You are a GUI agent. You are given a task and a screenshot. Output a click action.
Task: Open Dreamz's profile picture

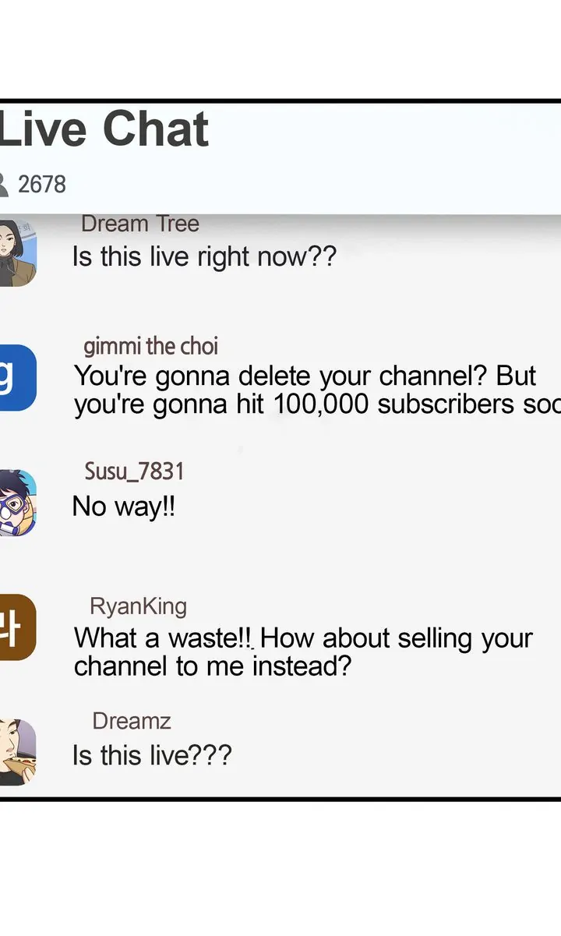[18, 752]
